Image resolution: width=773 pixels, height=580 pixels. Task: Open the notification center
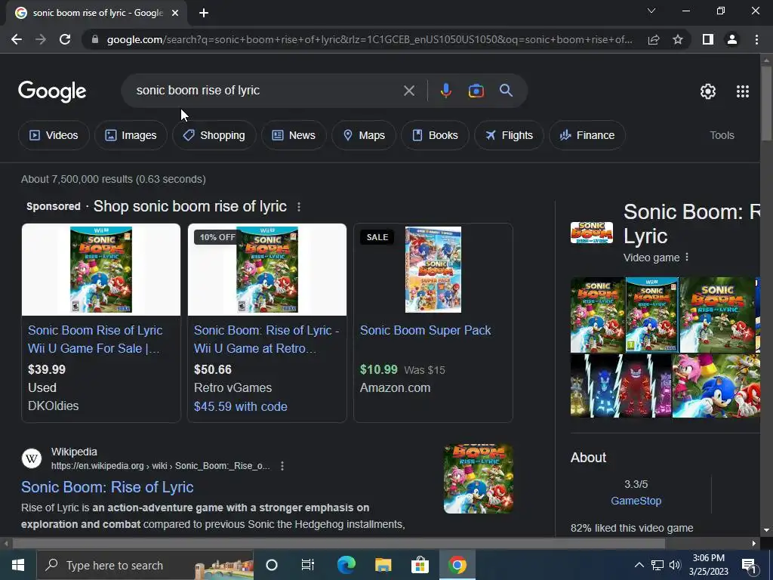pos(750,566)
